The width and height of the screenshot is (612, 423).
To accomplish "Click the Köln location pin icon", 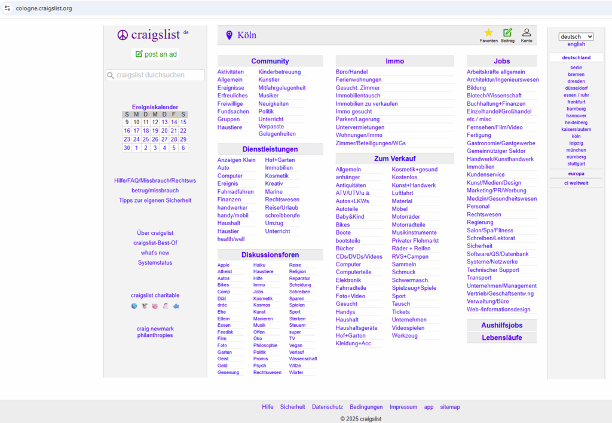I will click(x=229, y=35).
